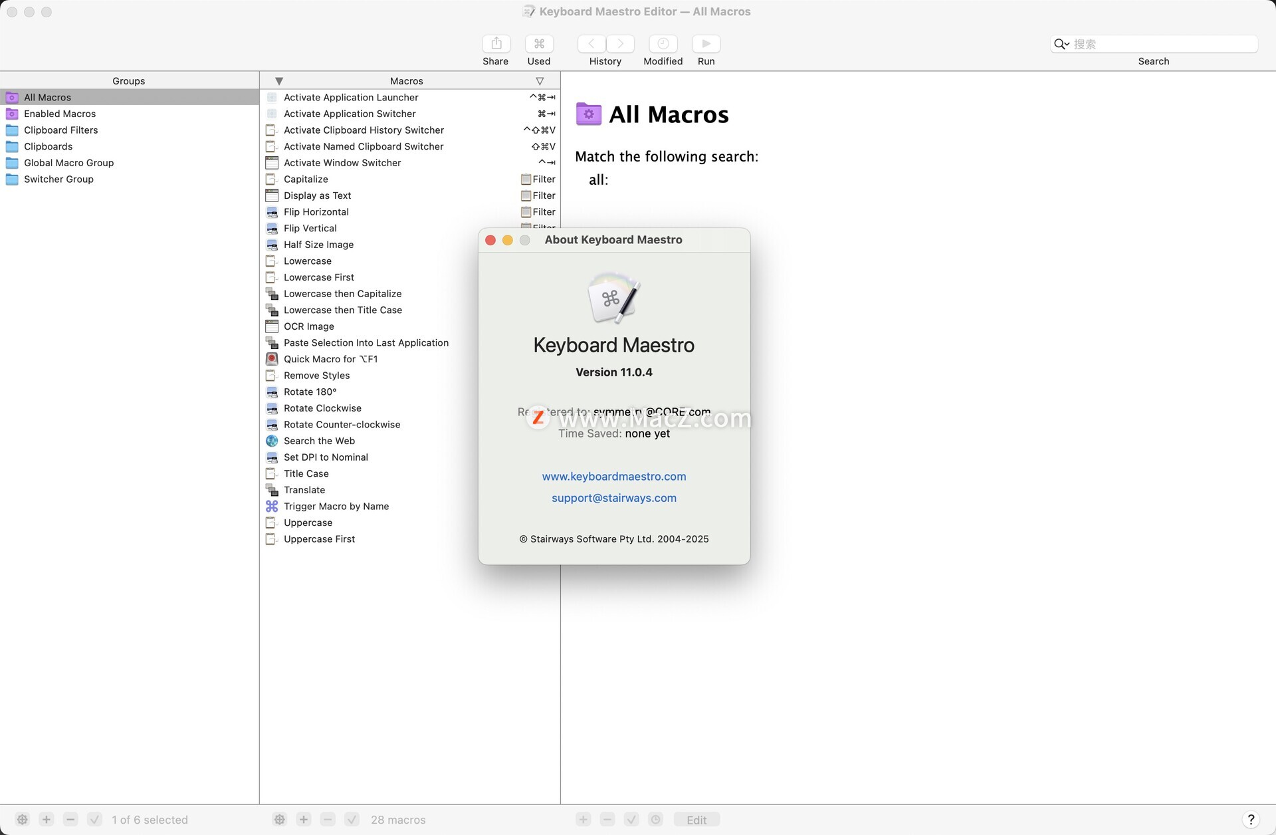The width and height of the screenshot is (1276, 835).
Task: Select the Clipboards group folder
Action: pyautogui.click(x=130, y=146)
